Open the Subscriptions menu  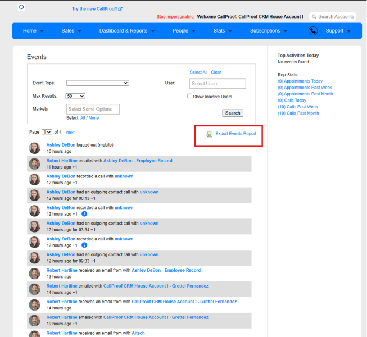[x=265, y=31]
